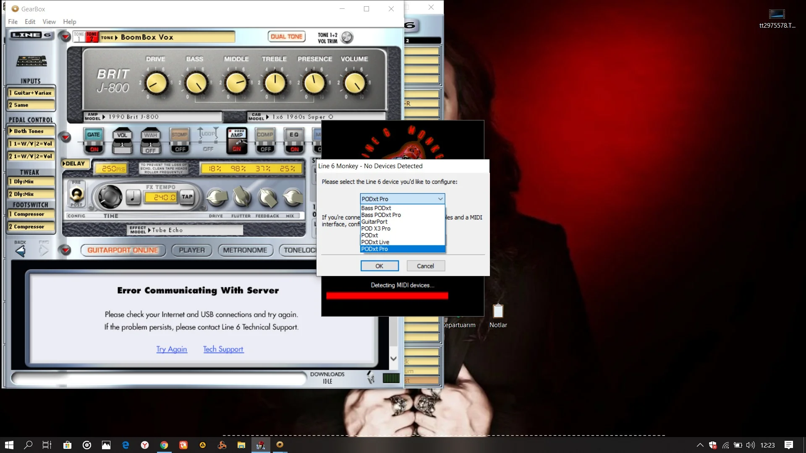Open the Chrome taskbar icon
The width and height of the screenshot is (806, 453).
click(164, 445)
